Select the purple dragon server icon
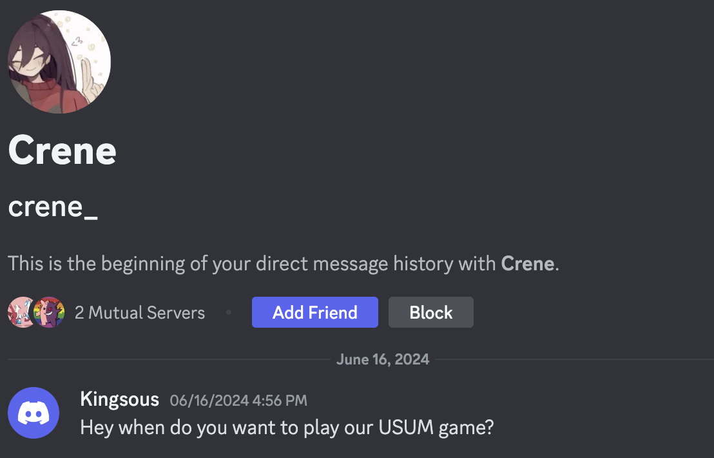The width and height of the screenshot is (714, 458). click(x=48, y=312)
